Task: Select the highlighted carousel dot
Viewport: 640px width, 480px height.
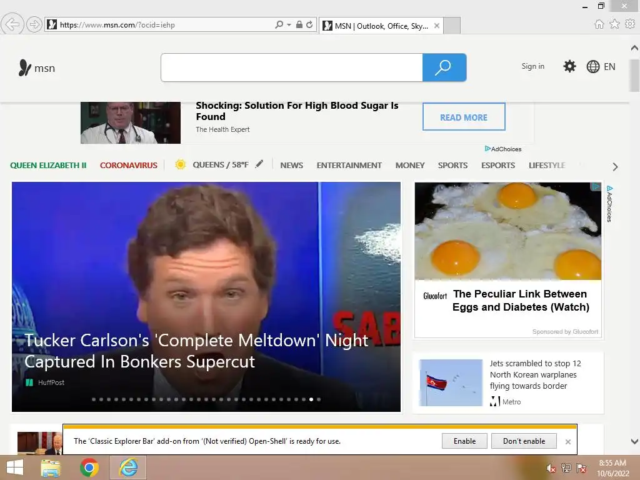Action: (311, 399)
